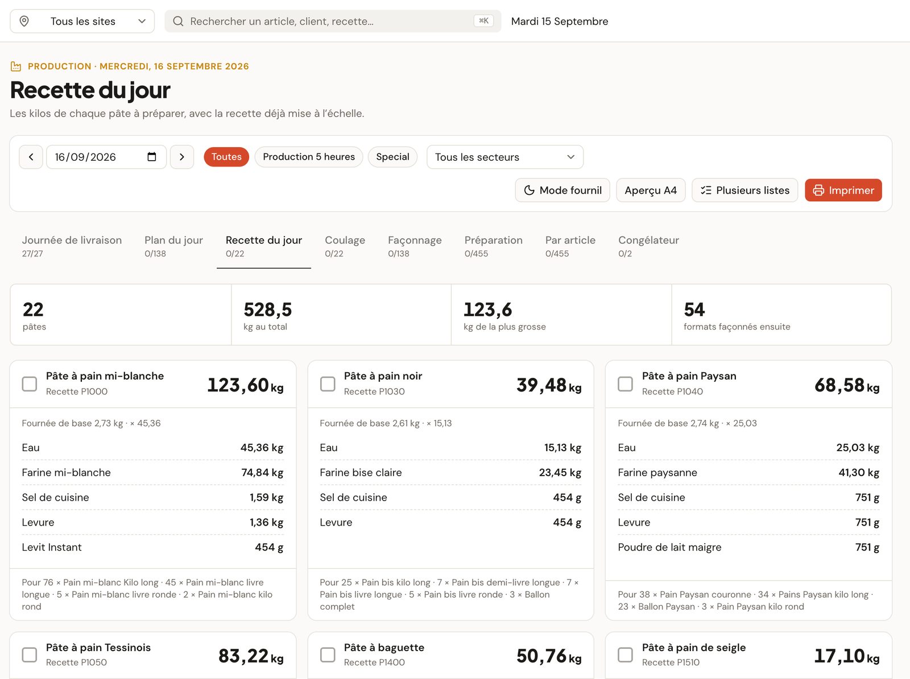This screenshot has height=679, width=910.
Task: Select the Recette du jour tab
Action: pyautogui.click(x=264, y=246)
